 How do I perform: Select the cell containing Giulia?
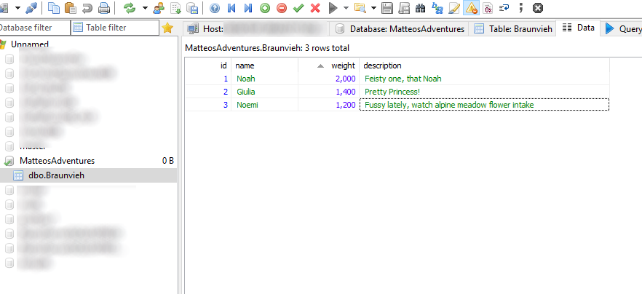pos(264,92)
